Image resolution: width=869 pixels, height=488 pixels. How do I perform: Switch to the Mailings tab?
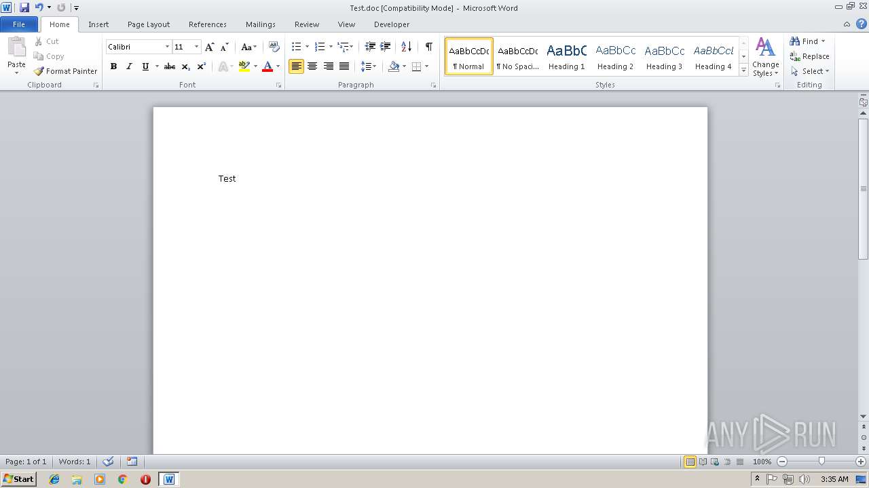[x=261, y=24]
